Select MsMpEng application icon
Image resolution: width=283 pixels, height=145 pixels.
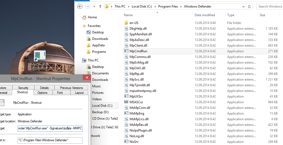click(126, 113)
